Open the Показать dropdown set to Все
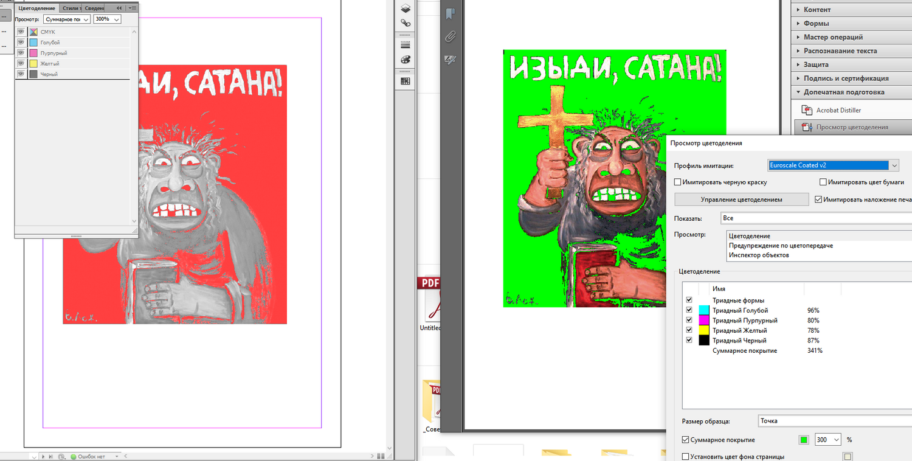 pos(816,218)
